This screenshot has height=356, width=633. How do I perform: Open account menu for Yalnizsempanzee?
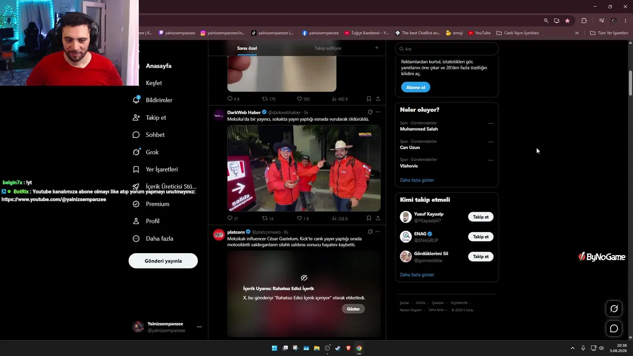click(x=199, y=327)
